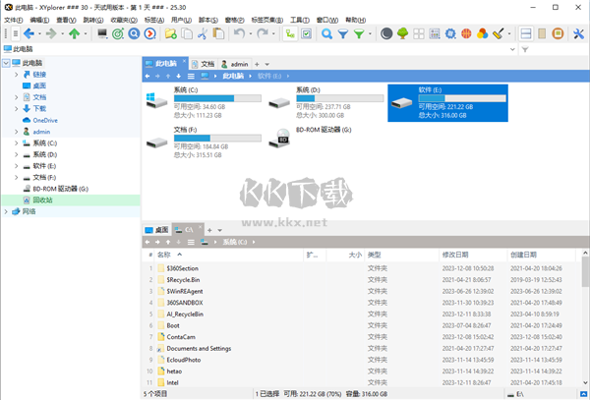
Task: Click 系统 (D:) drive usage bar
Action: [x=340, y=98]
